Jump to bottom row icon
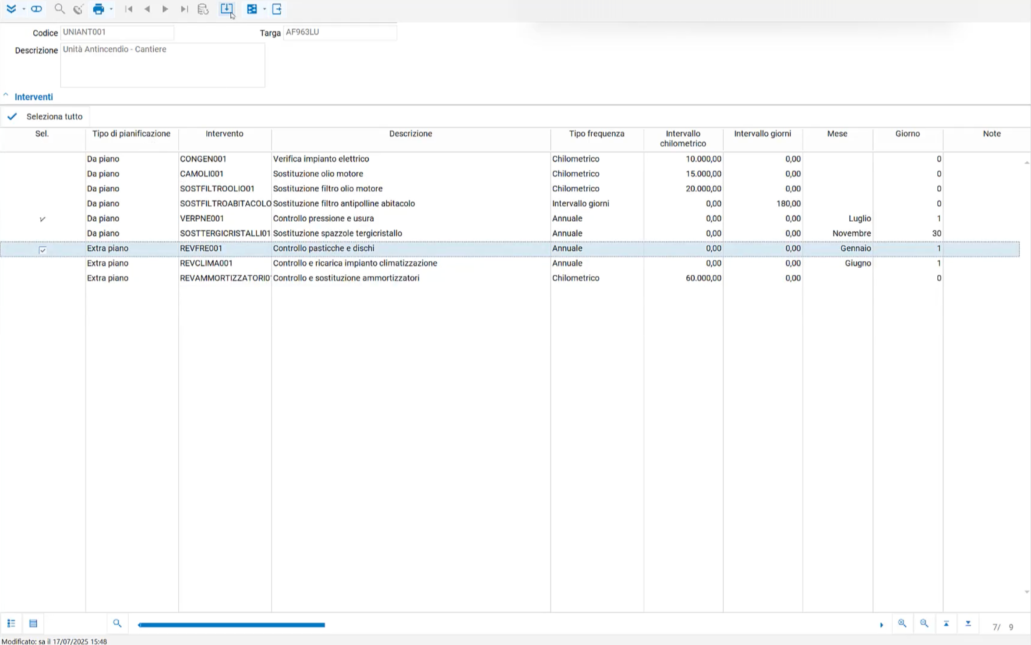 pos(968,624)
